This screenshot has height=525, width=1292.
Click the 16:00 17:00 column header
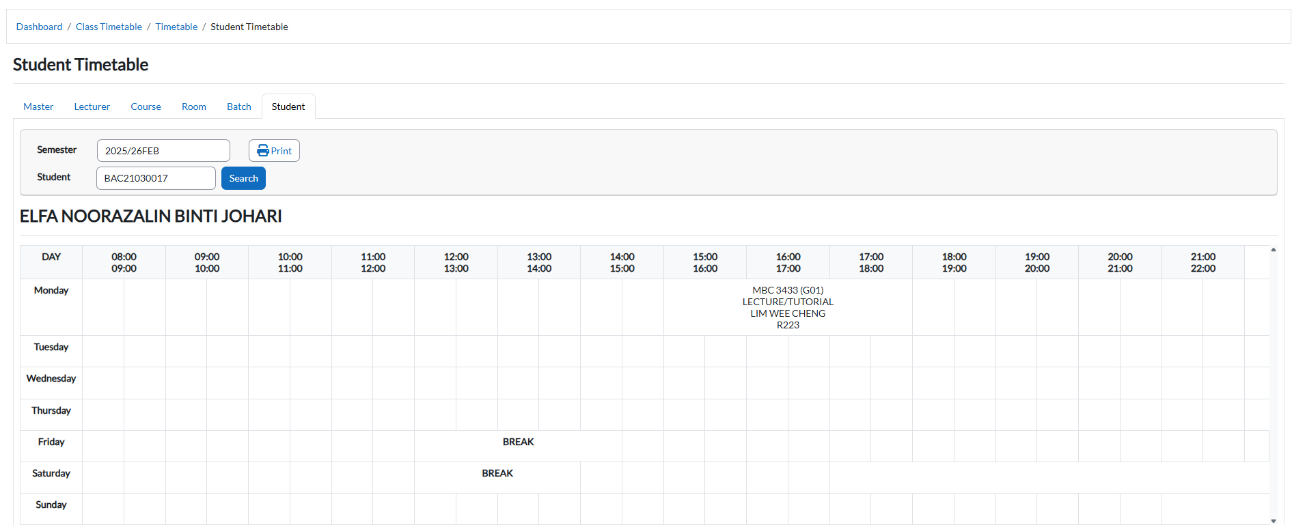tap(788, 262)
